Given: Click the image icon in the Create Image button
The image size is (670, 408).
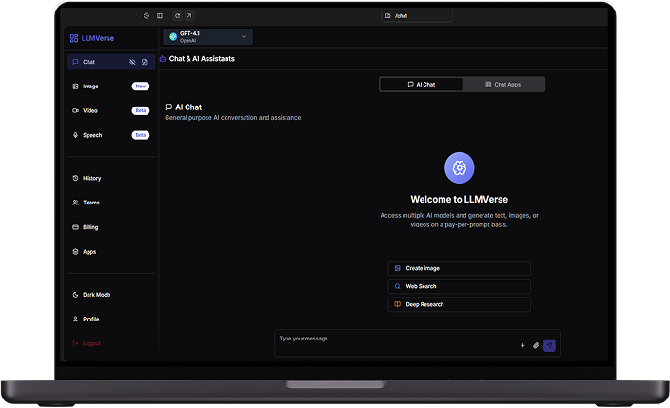Looking at the screenshot, I should tap(398, 268).
